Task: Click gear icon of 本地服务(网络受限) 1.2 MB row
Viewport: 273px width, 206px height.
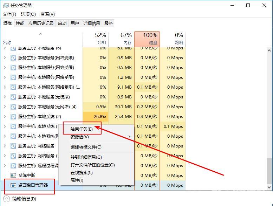Action: [13, 77]
